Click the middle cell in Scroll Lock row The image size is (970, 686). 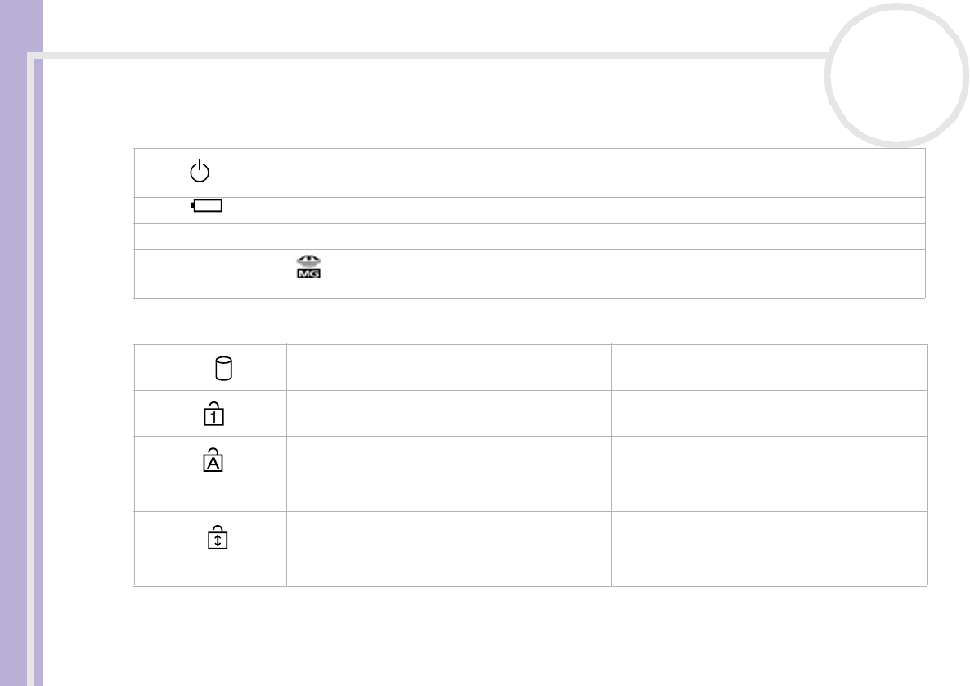(448, 549)
